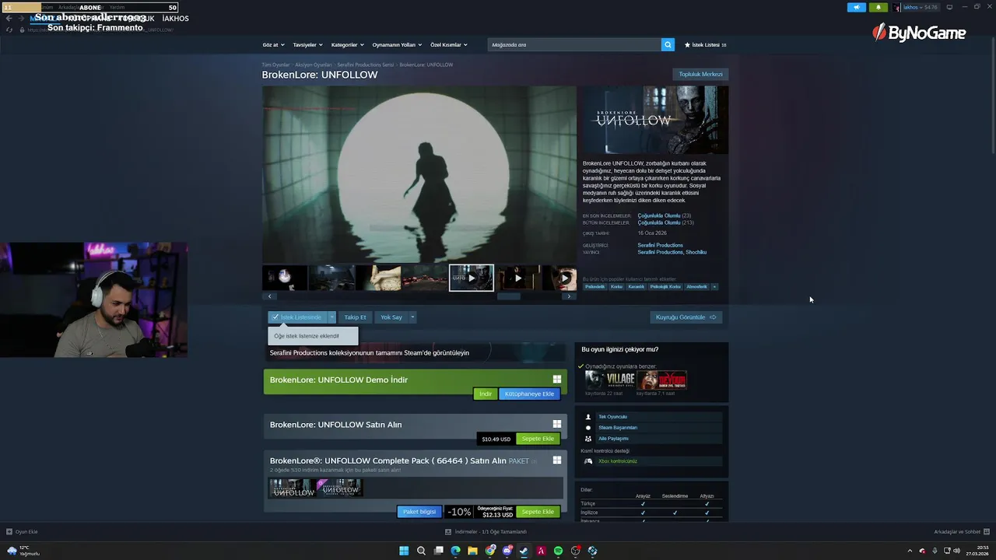
Task: Click the Paket bilgisi button
Action: 419,512
